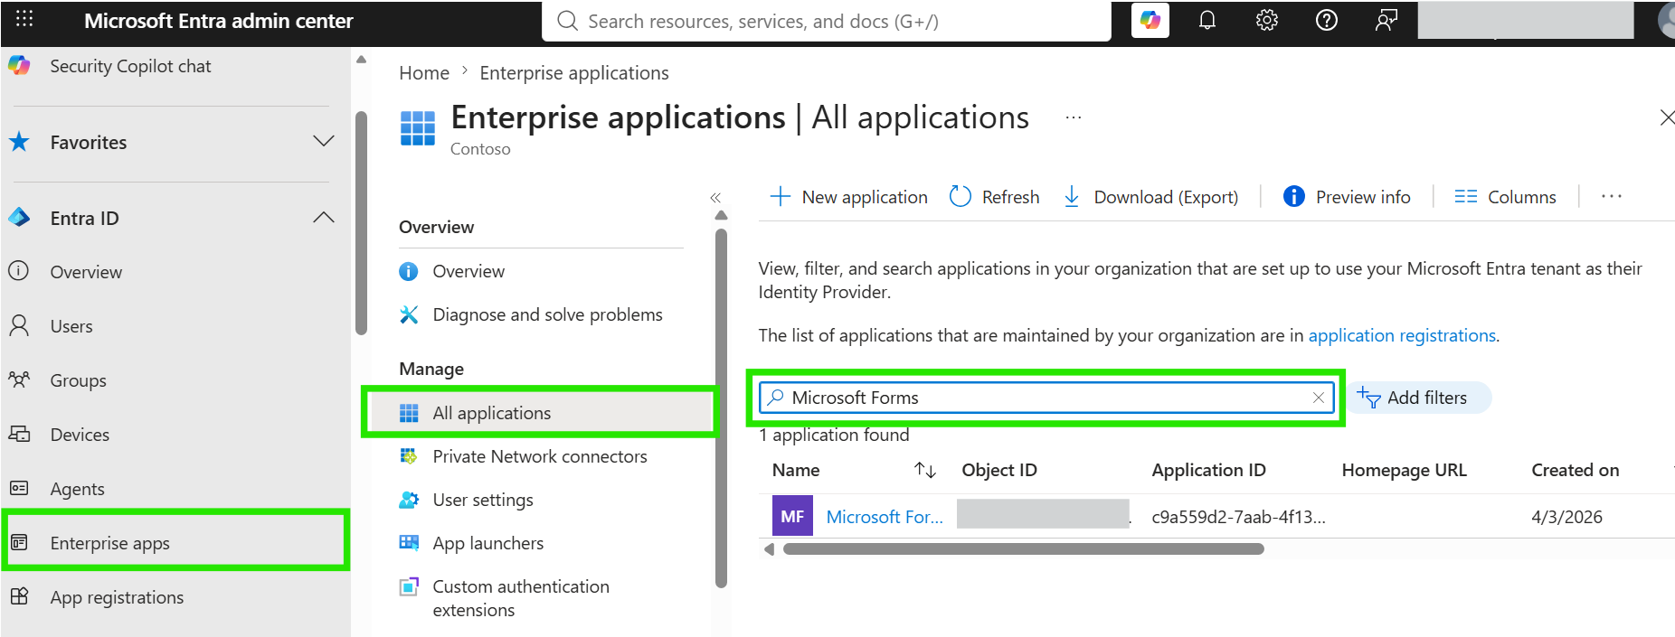Open Copilot from the top bar
1675x637 pixels.
[x=1150, y=20]
